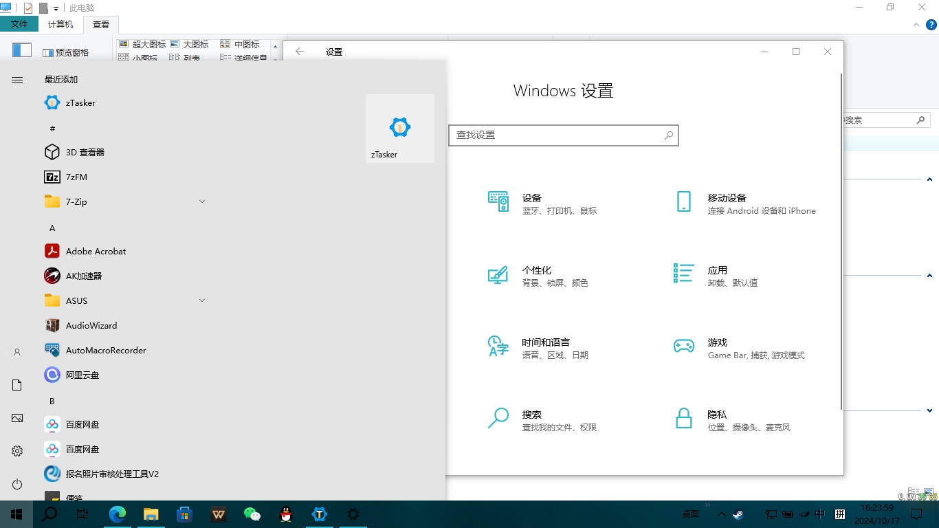Open Settings gear in Start sidebar

(x=17, y=451)
